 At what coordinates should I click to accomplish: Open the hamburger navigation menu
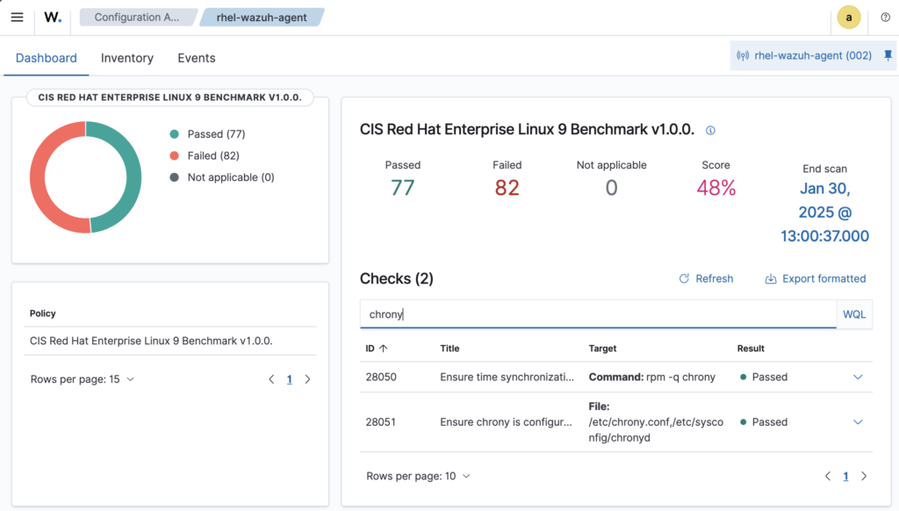click(18, 18)
